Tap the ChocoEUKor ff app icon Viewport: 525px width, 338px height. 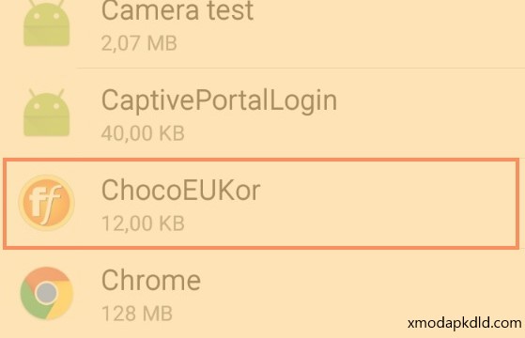[46, 203]
